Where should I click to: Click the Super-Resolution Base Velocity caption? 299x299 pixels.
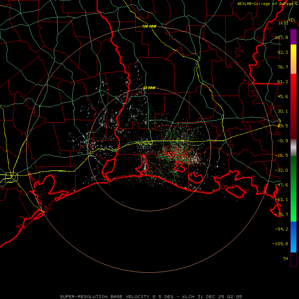151,297
